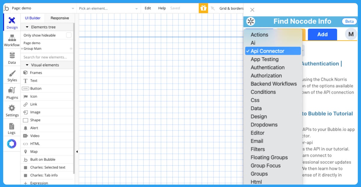Add a Map element
This screenshot has width=361, height=187.
[x=47, y=151]
